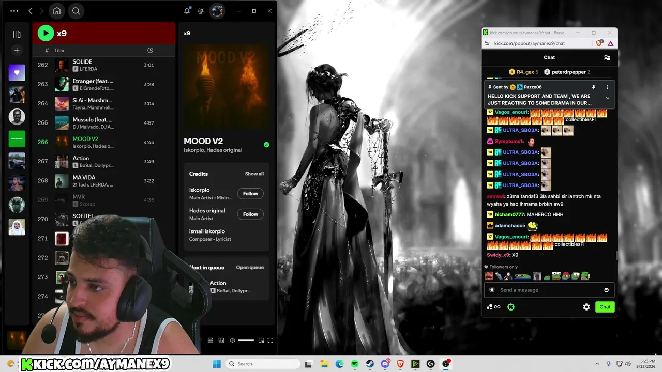This screenshot has height=372, width=662.
Task: Go back in Spotify navigation
Action: point(31,11)
